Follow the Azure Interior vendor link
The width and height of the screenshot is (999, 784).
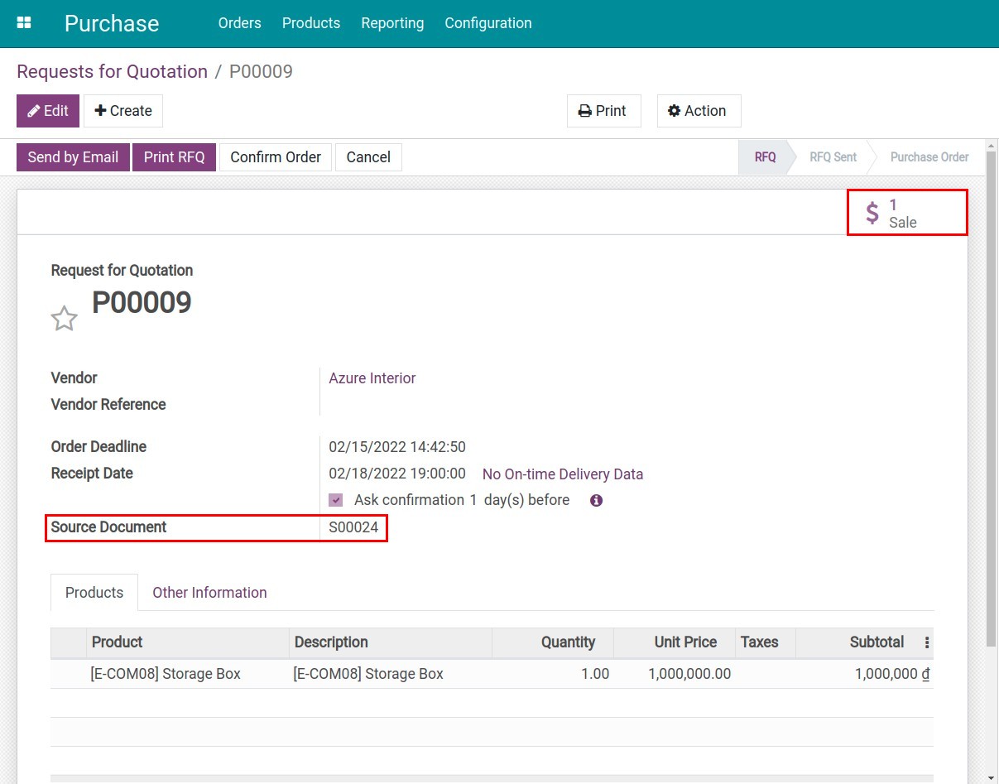click(372, 378)
